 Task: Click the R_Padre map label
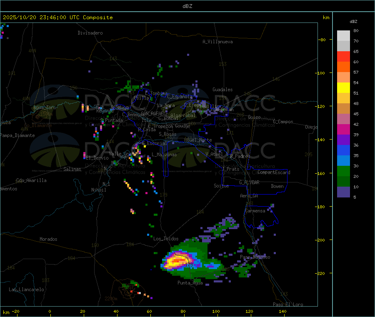tap(239, 156)
